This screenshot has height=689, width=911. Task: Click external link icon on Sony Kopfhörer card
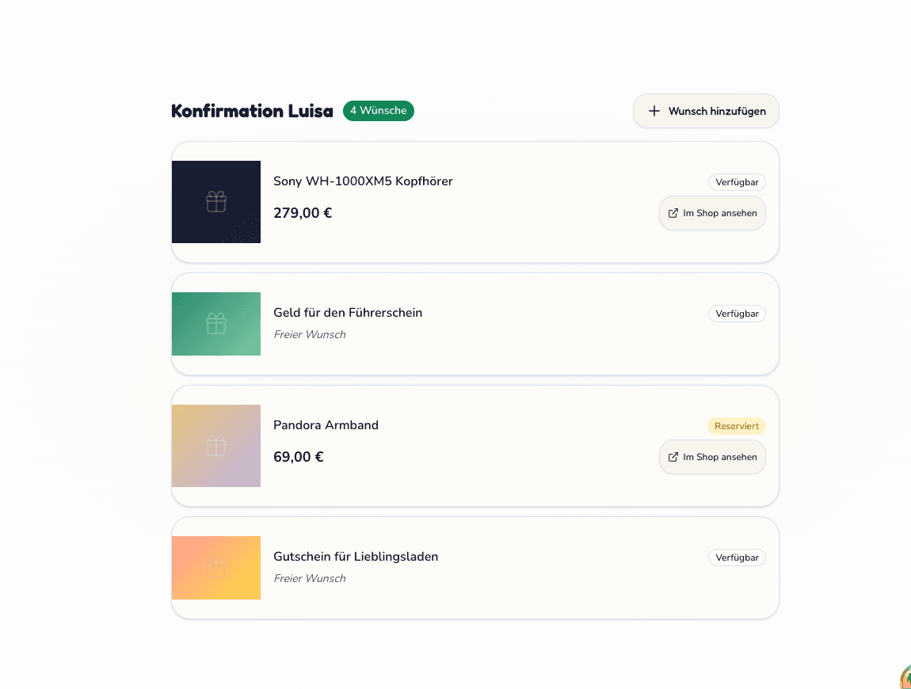(x=673, y=213)
